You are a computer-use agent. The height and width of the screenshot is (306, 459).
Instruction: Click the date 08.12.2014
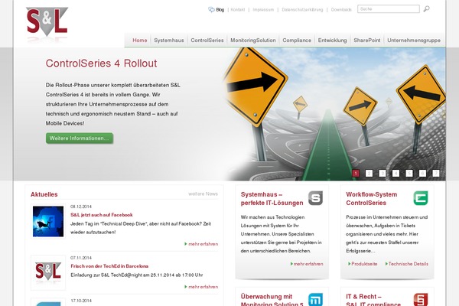pos(81,207)
